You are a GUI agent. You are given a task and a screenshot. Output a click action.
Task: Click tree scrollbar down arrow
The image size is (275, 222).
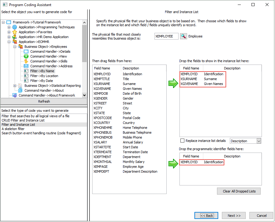pyautogui.click(x=84, y=95)
